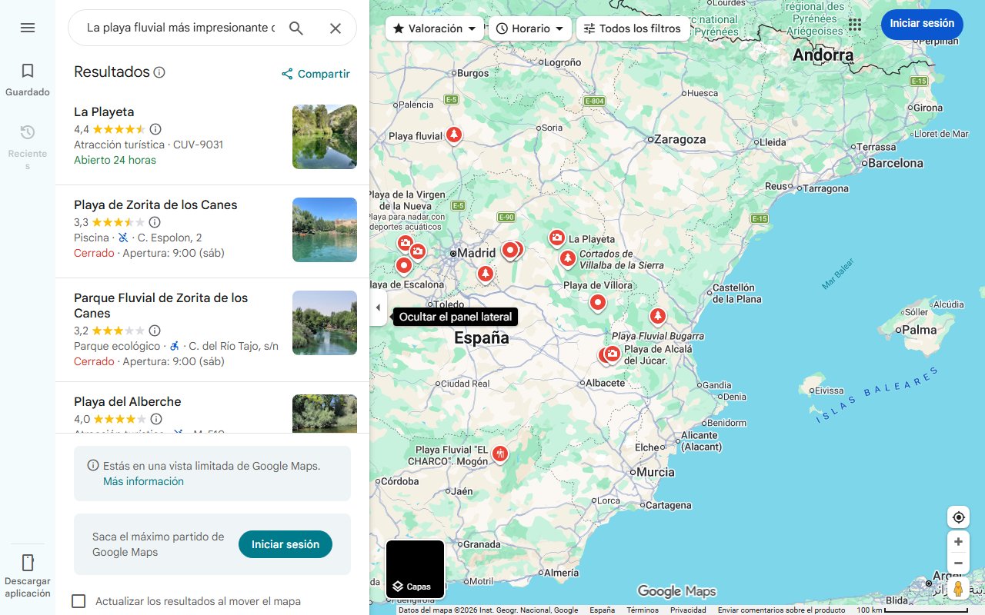Image resolution: width=985 pixels, height=615 pixels.
Task: Open Todos los filtros
Action: pos(633,28)
